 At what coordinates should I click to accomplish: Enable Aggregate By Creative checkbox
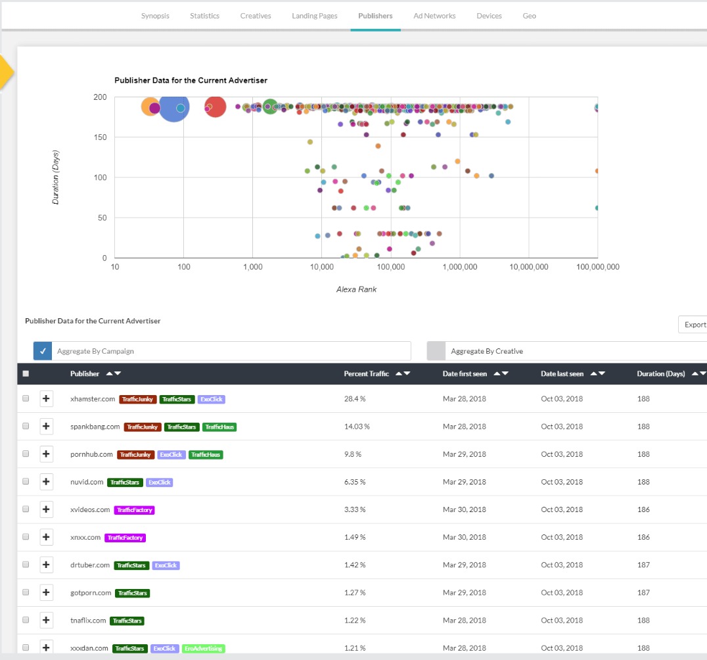(x=436, y=351)
